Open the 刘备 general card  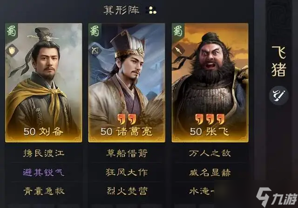44,83
